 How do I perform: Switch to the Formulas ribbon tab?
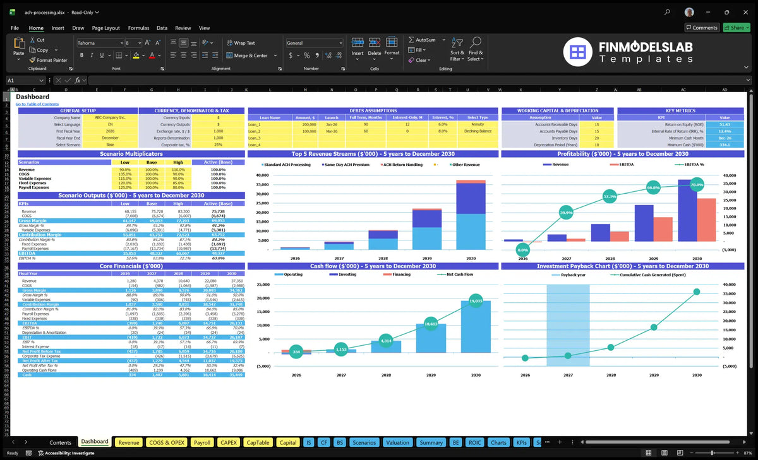[138, 28]
